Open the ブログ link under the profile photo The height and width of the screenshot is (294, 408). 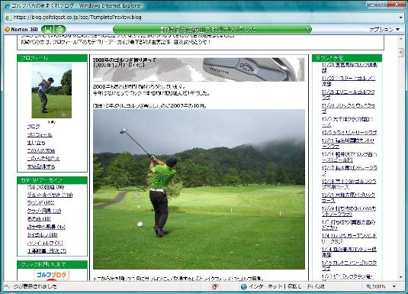[34, 127]
